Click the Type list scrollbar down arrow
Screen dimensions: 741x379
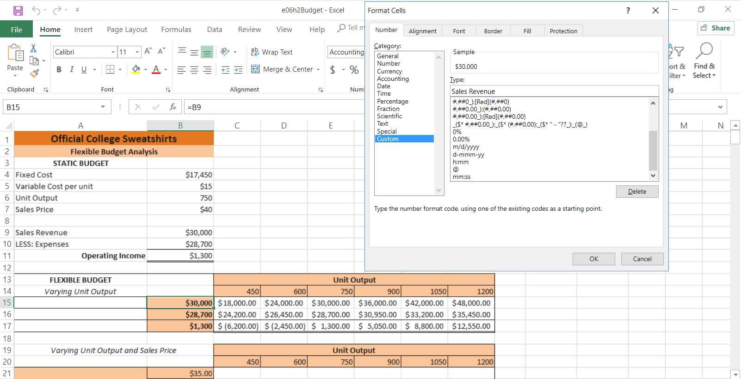(653, 176)
